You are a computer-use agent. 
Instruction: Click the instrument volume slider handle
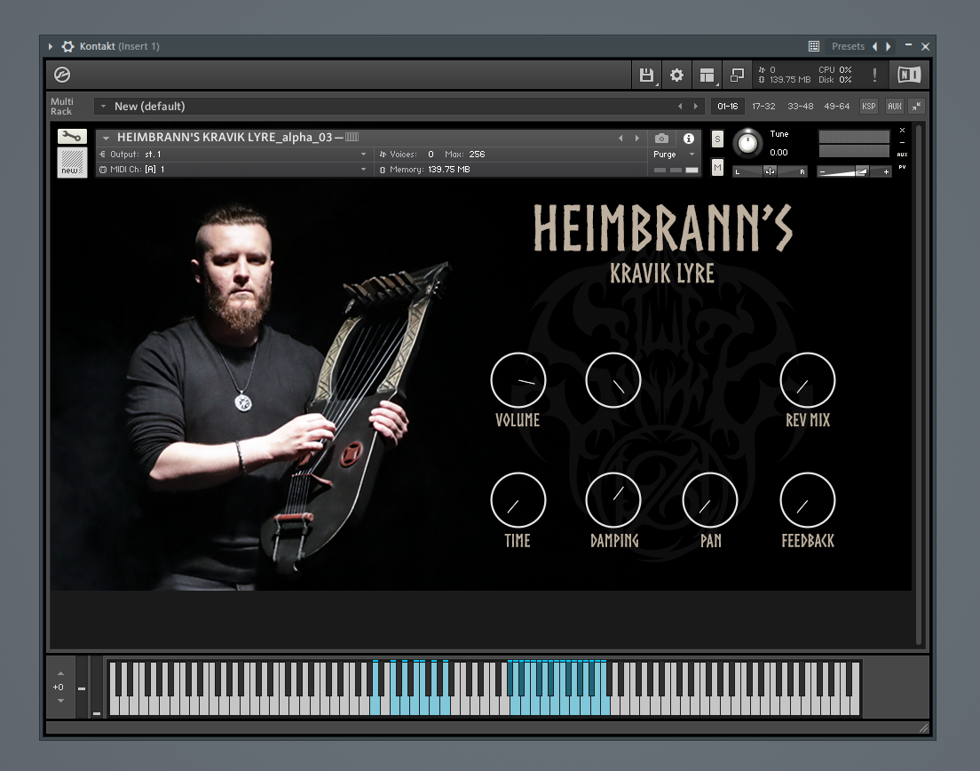coord(862,171)
